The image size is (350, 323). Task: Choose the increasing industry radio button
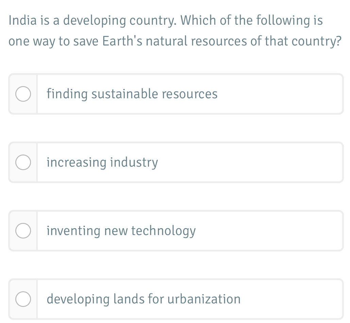tap(23, 163)
